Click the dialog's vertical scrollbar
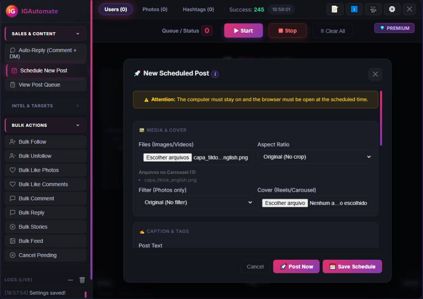This screenshot has height=299, width=423. pos(381,118)
